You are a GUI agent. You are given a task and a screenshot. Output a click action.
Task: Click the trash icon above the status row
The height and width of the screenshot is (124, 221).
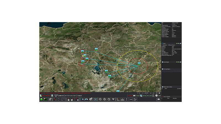[159, 93]
